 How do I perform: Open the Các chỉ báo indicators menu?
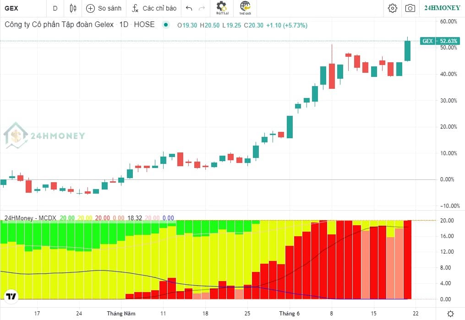[154, 8]
